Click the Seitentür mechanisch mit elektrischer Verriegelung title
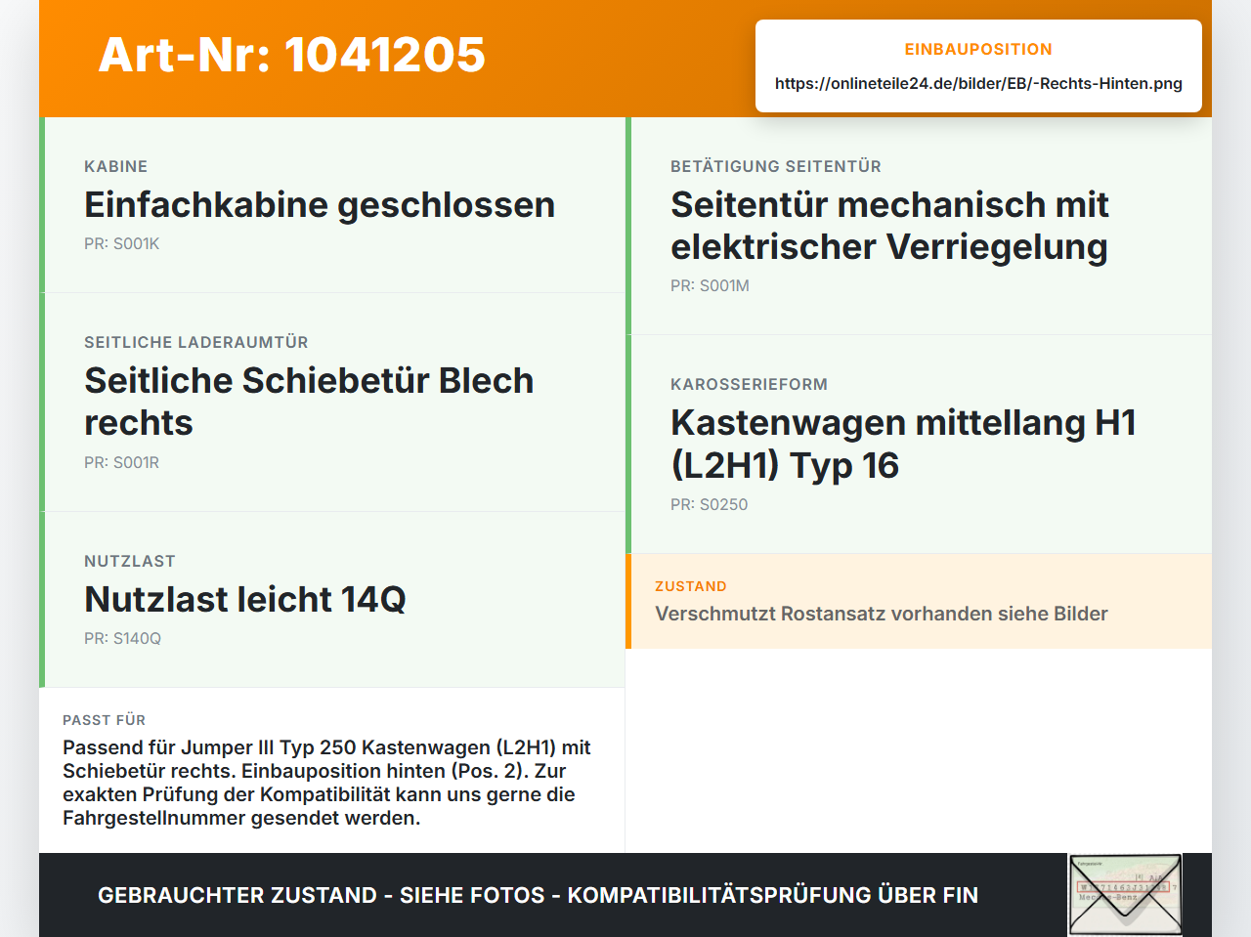Image resolution: width=1251 pixels, height=937 pixels. point(889,226)
